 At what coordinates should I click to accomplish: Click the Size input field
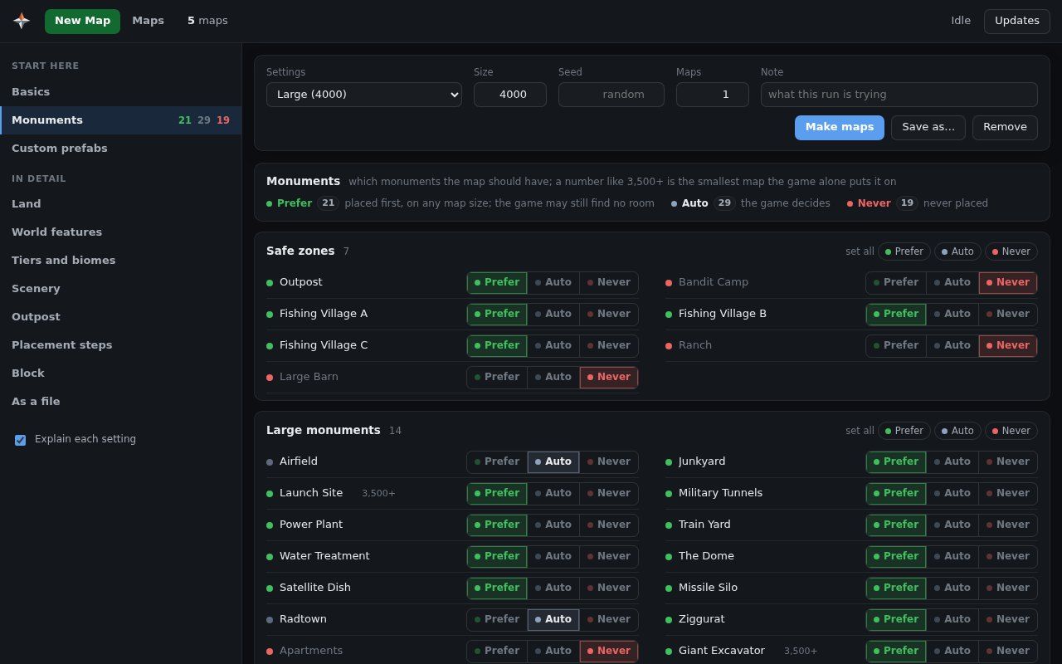tap(510, 95)
